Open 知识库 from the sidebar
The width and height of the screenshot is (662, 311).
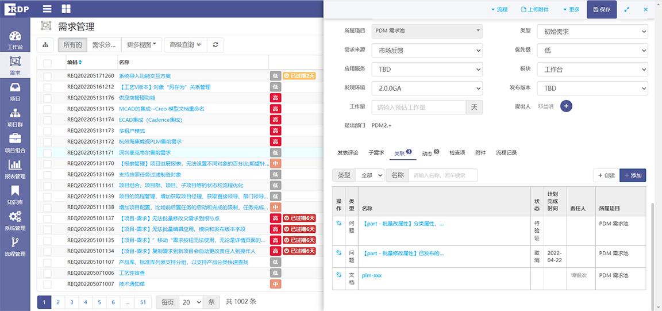point(15,195)
